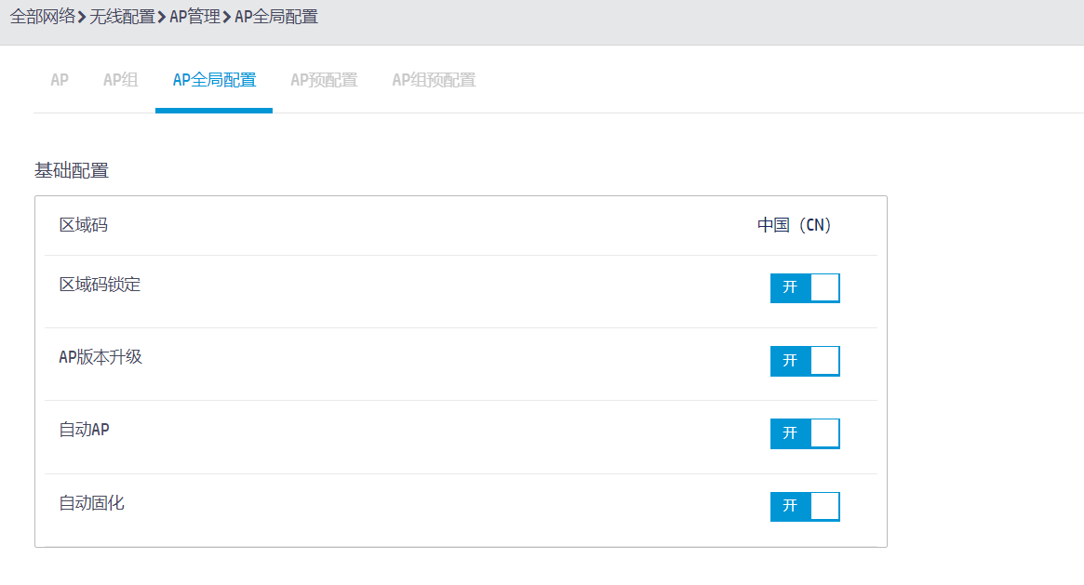The height and width of the screenshot is (585, 1084).
Task: Switch off the 自动固化 toggle
Action: click(805, 506)
